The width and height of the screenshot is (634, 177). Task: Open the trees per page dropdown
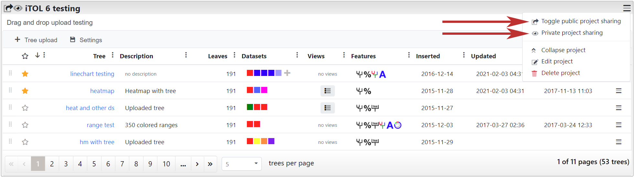(241, 164)
